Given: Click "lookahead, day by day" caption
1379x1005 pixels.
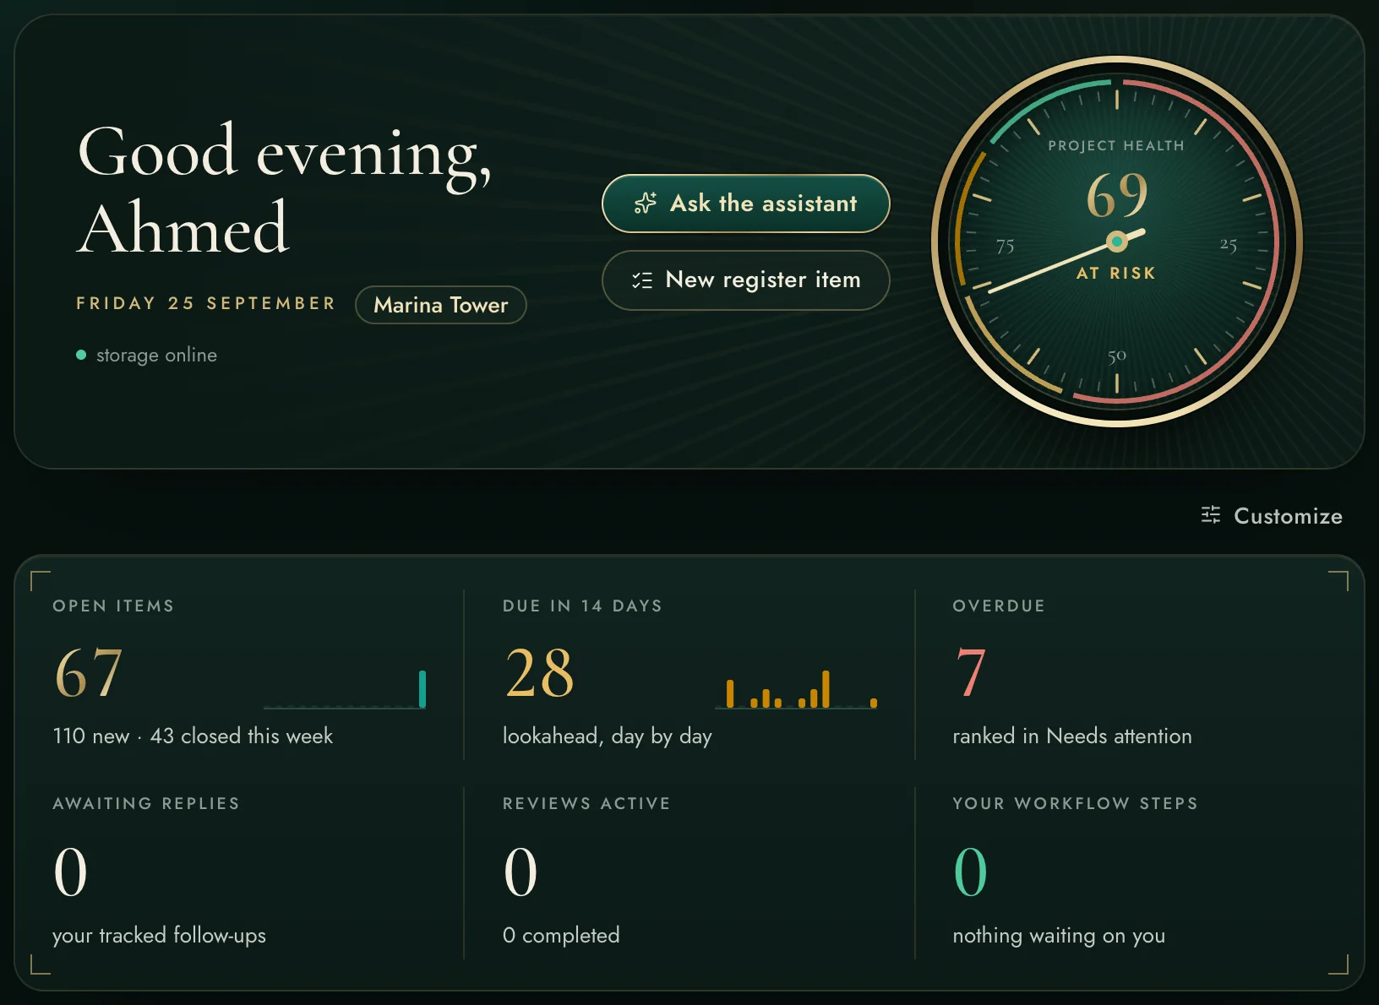Looking at the screenshot, I should [x=608, y=736].
